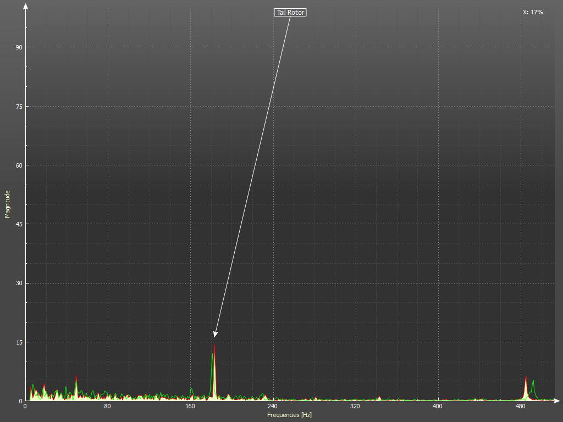Click the red peak near 485 Hz
563x422 pixels.
(x=526, y=377)
